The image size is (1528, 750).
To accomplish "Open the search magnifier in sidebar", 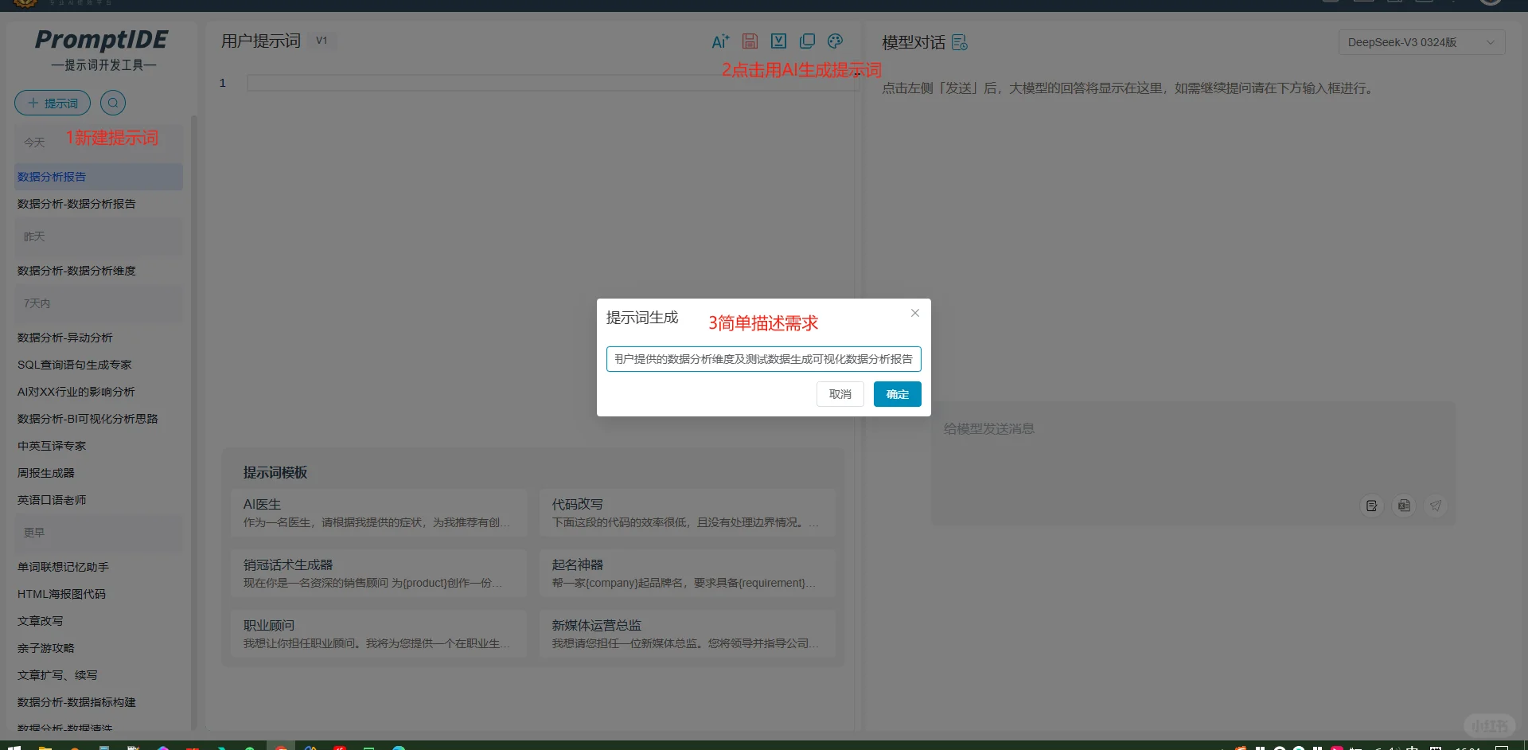I will [x=113, y=102].
